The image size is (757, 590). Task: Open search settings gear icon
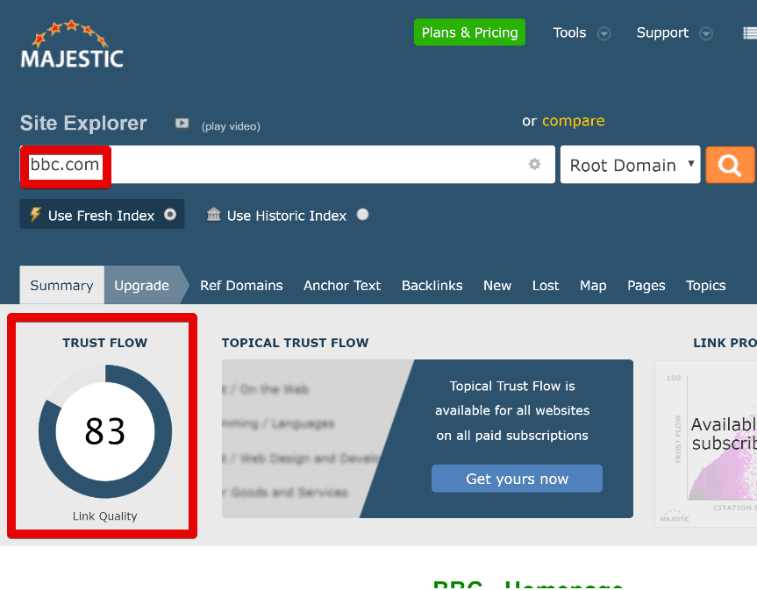534,165
